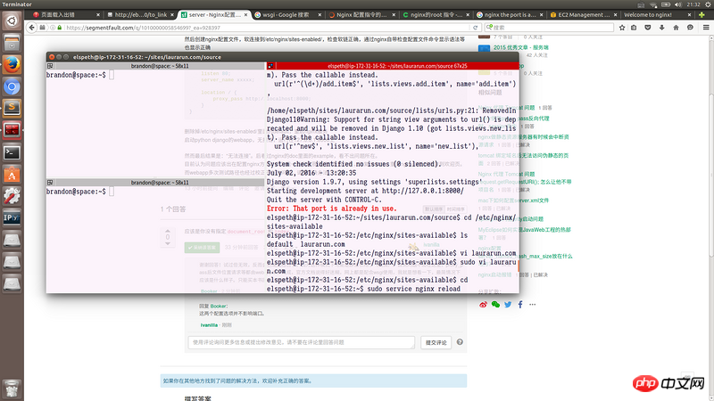Open Sublime Text from the dock
Viewport: 714px width, 401px height.
click(x=12, y=108)
